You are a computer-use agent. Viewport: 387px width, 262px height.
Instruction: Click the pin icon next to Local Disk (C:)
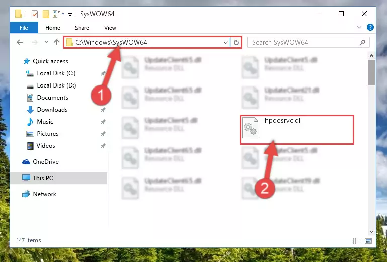click(103, 73)
